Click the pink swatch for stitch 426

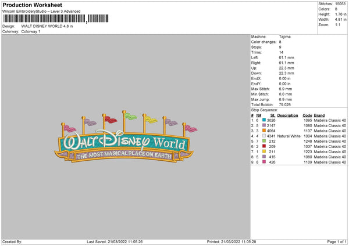[x=264, y=162]
